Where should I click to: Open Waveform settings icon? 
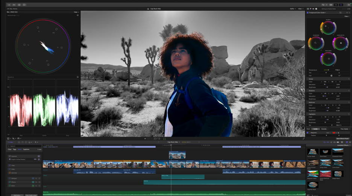pyautogui.click(x=78, y=77)
